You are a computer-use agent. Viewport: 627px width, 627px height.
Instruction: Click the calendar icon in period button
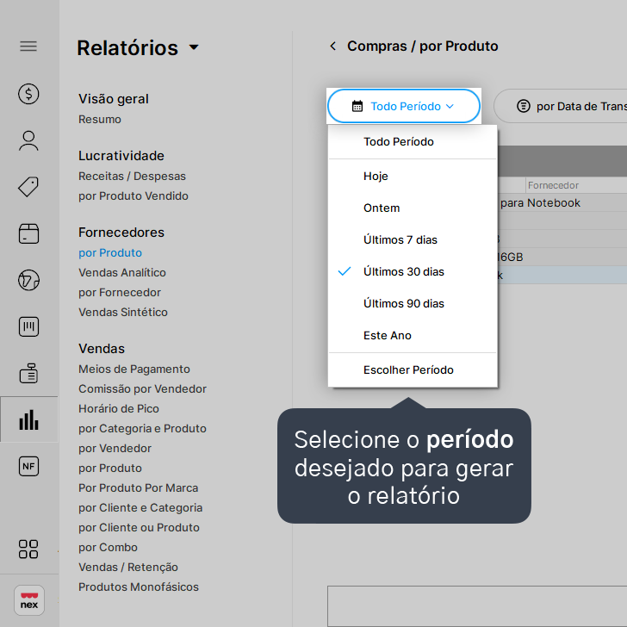coord(357,107)
